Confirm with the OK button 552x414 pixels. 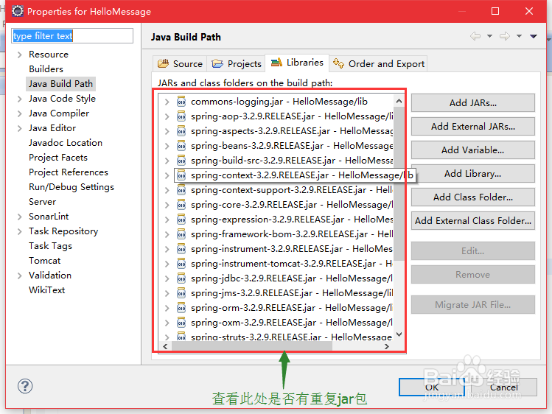432,387
